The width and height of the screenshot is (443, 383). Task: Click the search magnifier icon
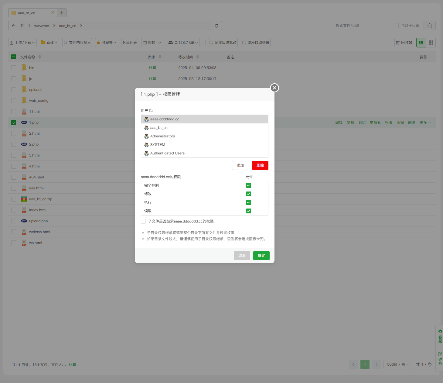(429, 26)
